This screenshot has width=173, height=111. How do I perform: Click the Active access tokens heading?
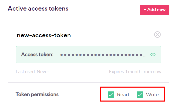point(38,8)
